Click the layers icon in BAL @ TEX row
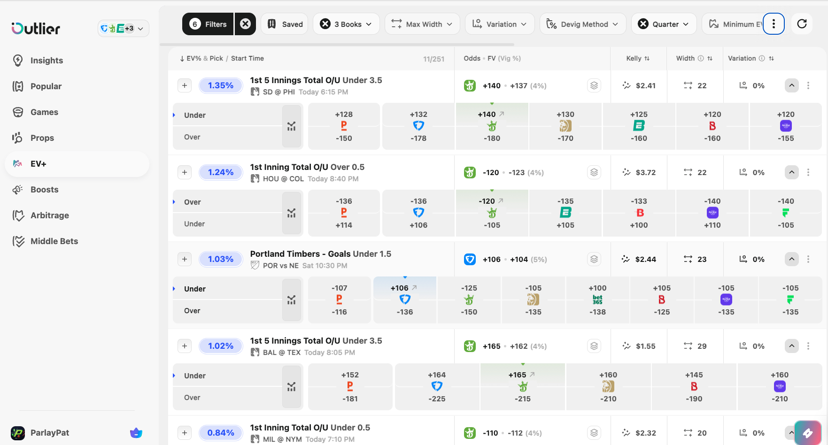828x445 pixels. 594,346
